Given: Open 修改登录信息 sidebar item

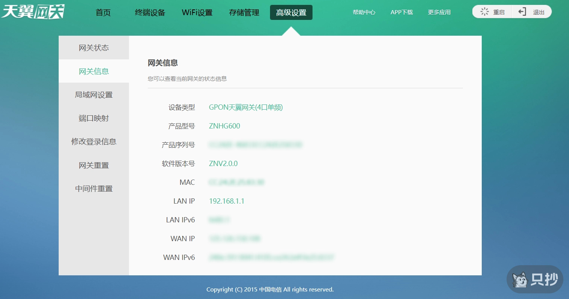Looking at the screenshot, I should [x=94, y=142].
